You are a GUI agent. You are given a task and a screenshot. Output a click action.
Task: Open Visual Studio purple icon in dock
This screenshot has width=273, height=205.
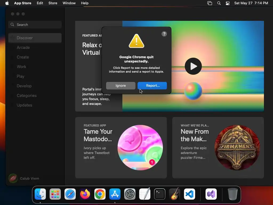pyautogui.click(x=211, y=194)
